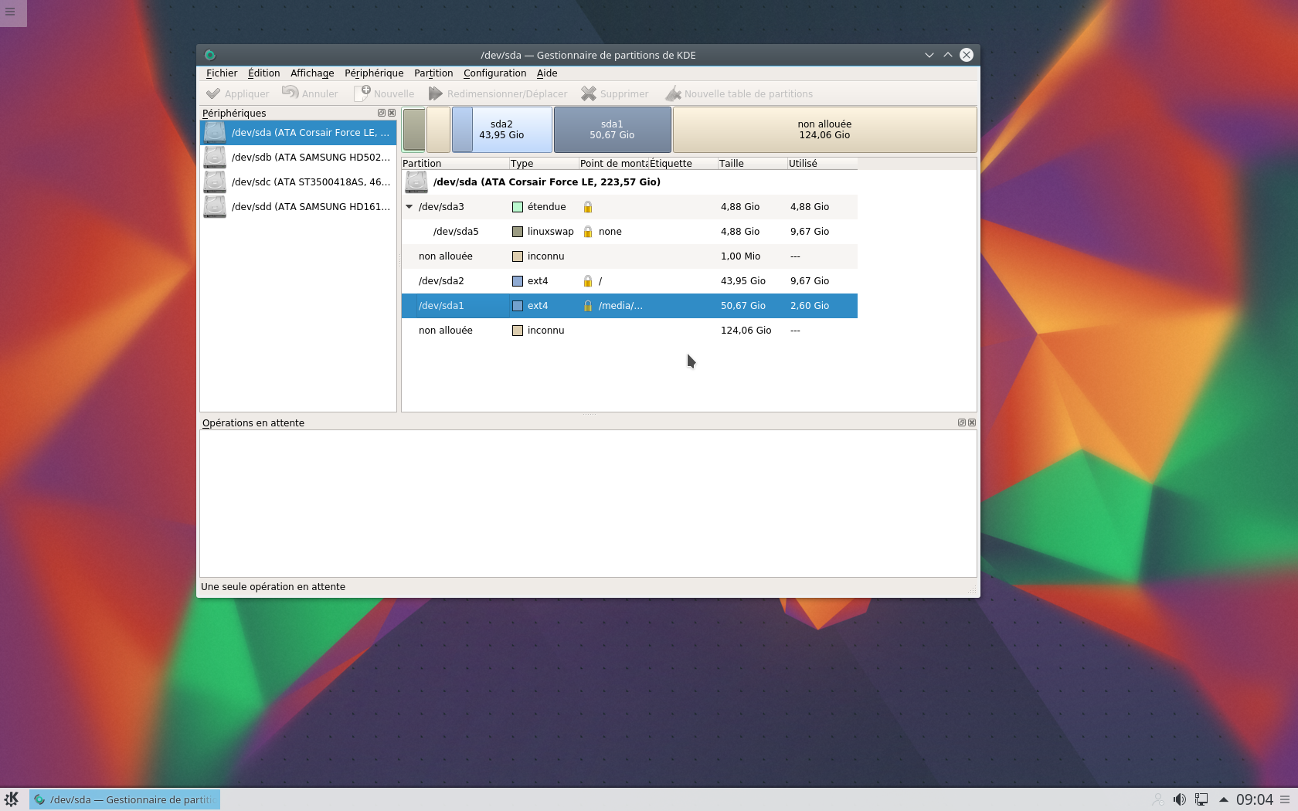
Task: Click the lock icon in /dev/sda3 row
Action: coord(588,207)
